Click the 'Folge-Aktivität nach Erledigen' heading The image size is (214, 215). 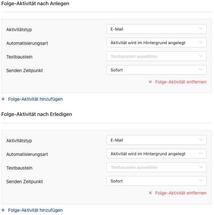(x=36, y=114)
